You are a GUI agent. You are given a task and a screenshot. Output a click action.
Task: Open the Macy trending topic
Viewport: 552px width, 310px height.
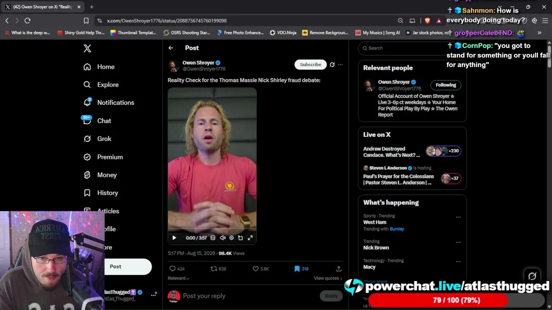tap(369, 267)
